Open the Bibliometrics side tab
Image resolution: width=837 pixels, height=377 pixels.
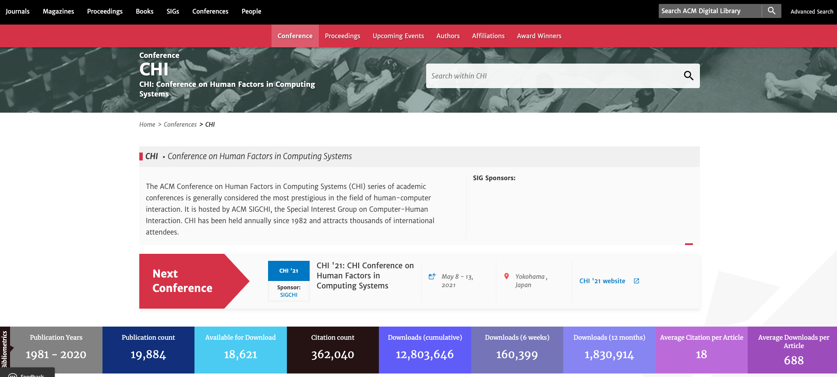tap(5, 349)
